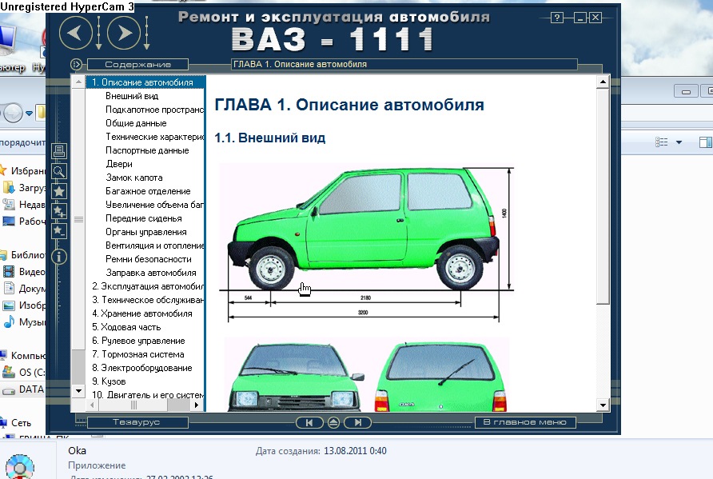Select chapter 8. Электрооборудование
Screen dimensions: 713x479
(141, 368)
